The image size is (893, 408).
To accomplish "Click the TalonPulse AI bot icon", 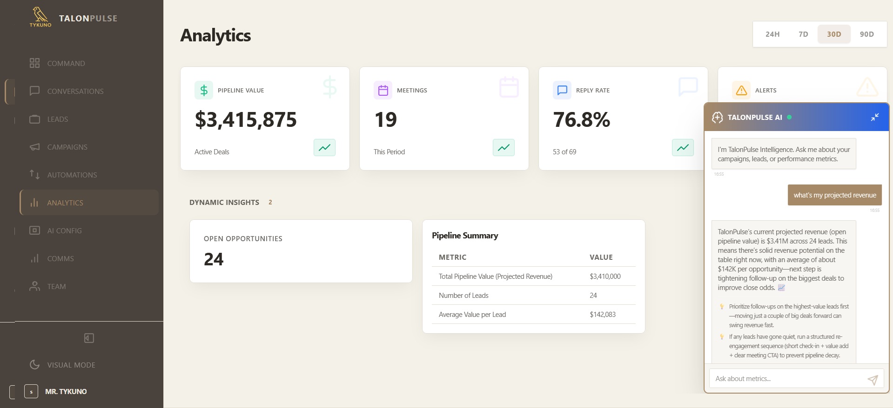I will [717, 117].
